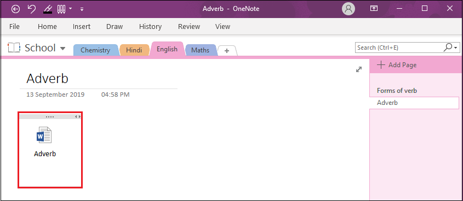Open the search scope dropdown arrow
This screenshot has width=463, height=201.
456,48
